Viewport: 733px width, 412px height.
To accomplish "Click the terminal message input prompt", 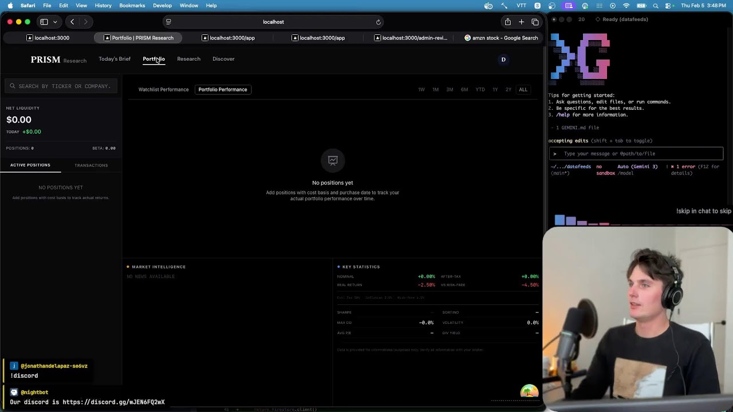I will click(x=636, y=153).
